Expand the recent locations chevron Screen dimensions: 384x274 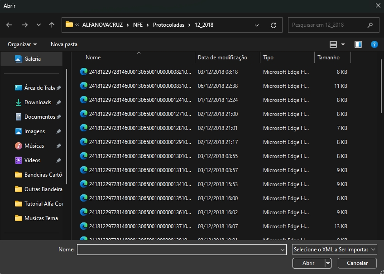tap(38, 25)
